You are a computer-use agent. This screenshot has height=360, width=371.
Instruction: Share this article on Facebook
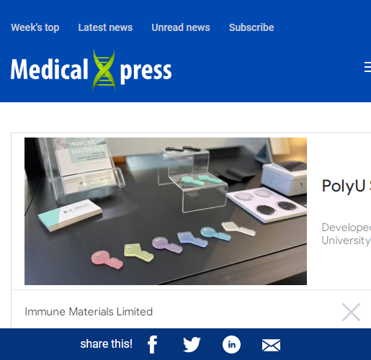pyautogui.click(x=153, y=344)
